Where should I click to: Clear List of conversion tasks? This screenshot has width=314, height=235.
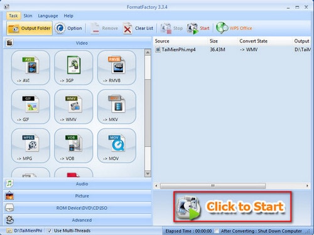coord(138,28)
